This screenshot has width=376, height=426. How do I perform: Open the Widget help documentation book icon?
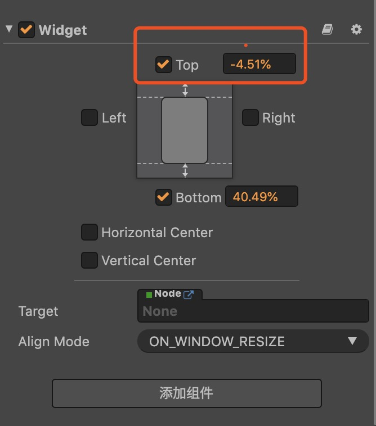click(x=328, y=30)
